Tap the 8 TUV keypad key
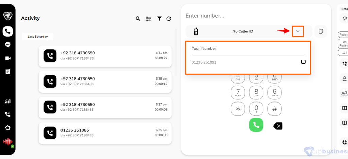The width and height of the screenshot is (348, 159). (256, 93)
